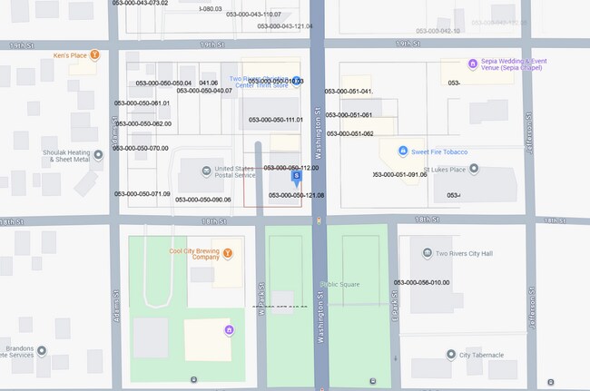Select Sepia Wedding & Event Venue pin
This screenshot has height=391, width=590.
tap(472, 64)
